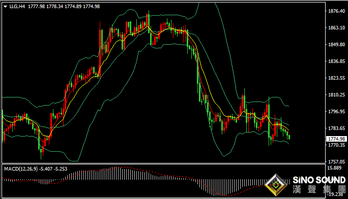This screenshot has width=348, height=199.
Task: Click the open price 1777.98 in header
Action: (37, 7)
